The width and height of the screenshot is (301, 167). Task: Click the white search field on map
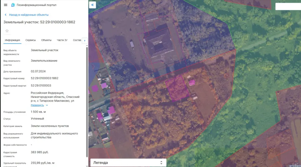tap(288, 6)
